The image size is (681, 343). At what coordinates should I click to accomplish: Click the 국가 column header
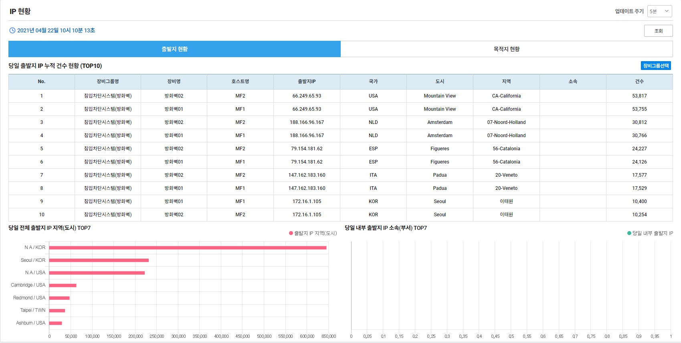[x=373, y=82]
